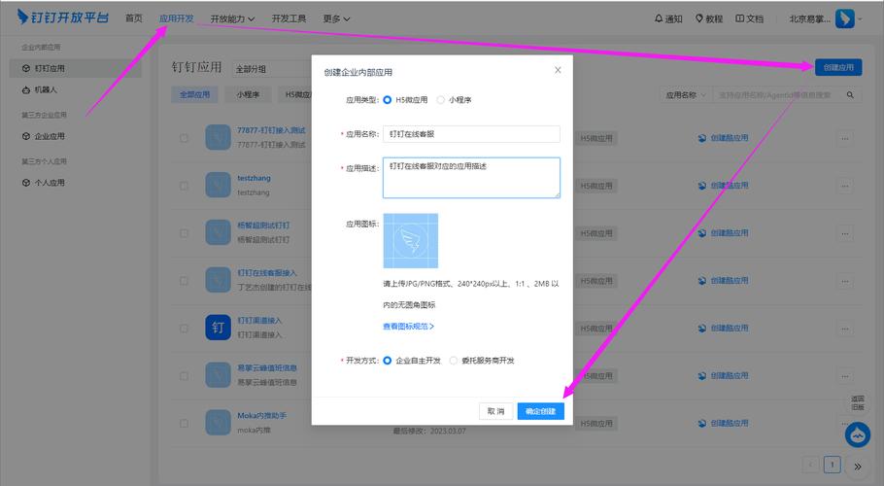Viewport: 884px width, 486px height.
Task: Click the 返回旧版 button
Action: click(858, 402)
